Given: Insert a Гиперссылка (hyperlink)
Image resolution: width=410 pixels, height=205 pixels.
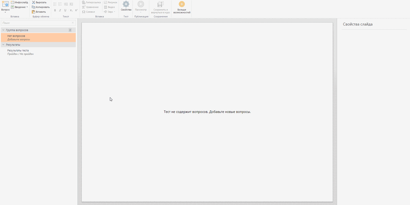Looking at the screenshot, I should pos(91,2).
